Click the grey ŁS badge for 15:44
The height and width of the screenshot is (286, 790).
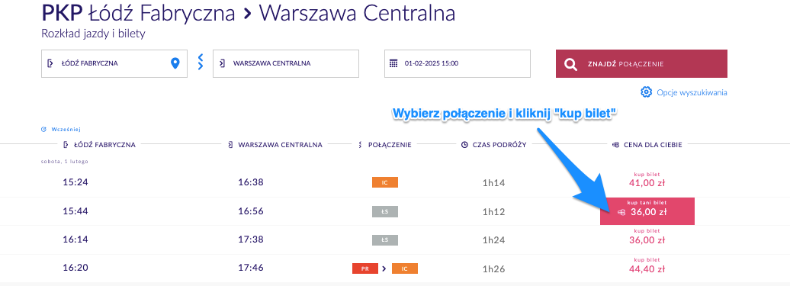point(385,211)
